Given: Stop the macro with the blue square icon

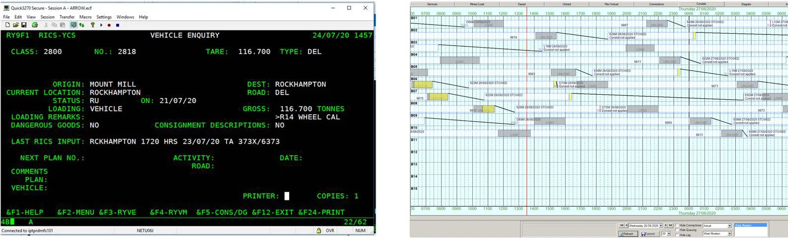Looking at the screenshot, I should click(118, 25).
